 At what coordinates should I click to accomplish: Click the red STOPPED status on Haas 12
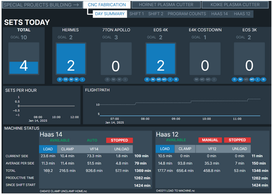[x=237, y=140]
